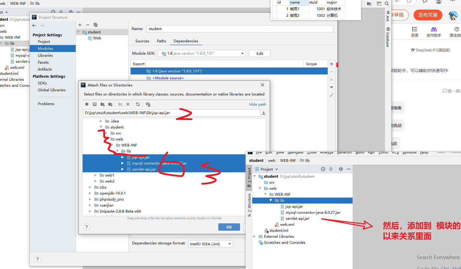This screenshot has width=461, height=269.
Task: Open the Artifacts settings section
Action: 45,69
